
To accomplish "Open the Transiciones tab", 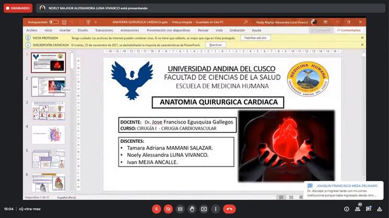I will tap(104, 30).
